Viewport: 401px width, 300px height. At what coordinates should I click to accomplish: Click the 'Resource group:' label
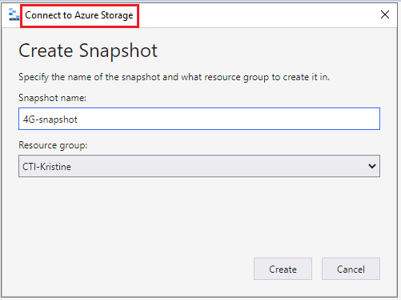[x=53, y=145]
